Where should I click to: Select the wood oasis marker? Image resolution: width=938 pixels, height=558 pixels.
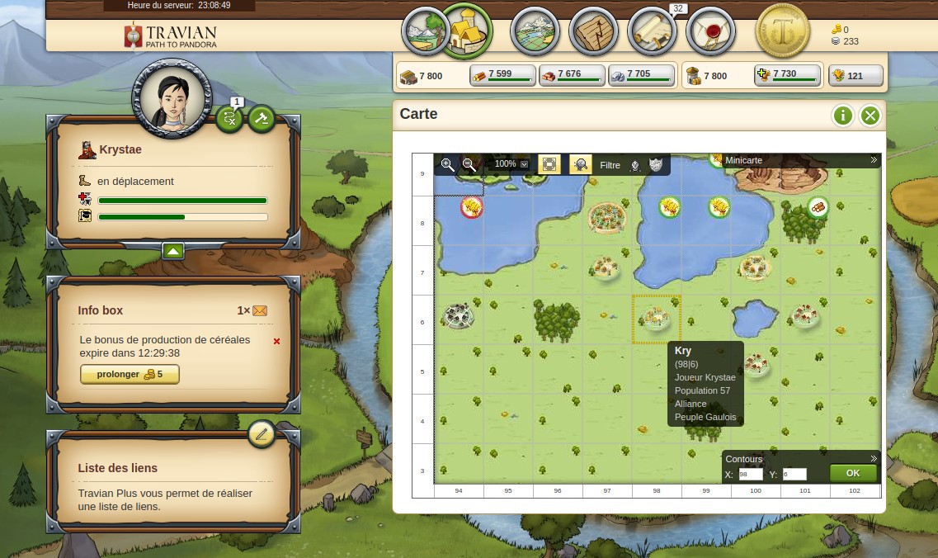[x=818, y=207]
